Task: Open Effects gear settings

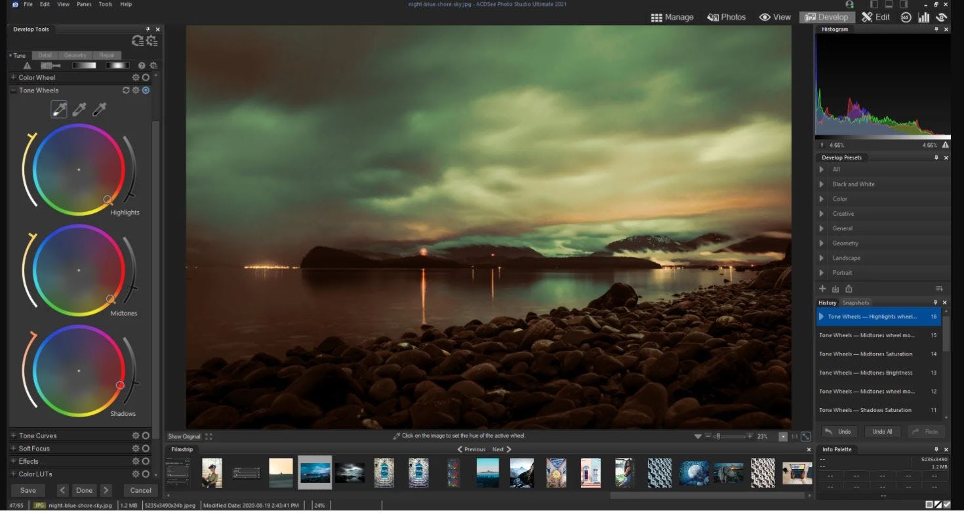Action: click(x=136, y=461)
